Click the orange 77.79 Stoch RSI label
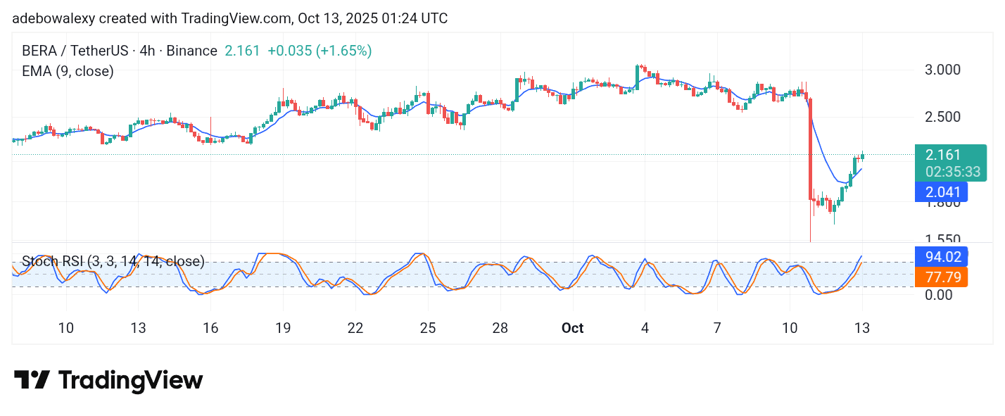The image size is (1005, 416). coord(941,276)
